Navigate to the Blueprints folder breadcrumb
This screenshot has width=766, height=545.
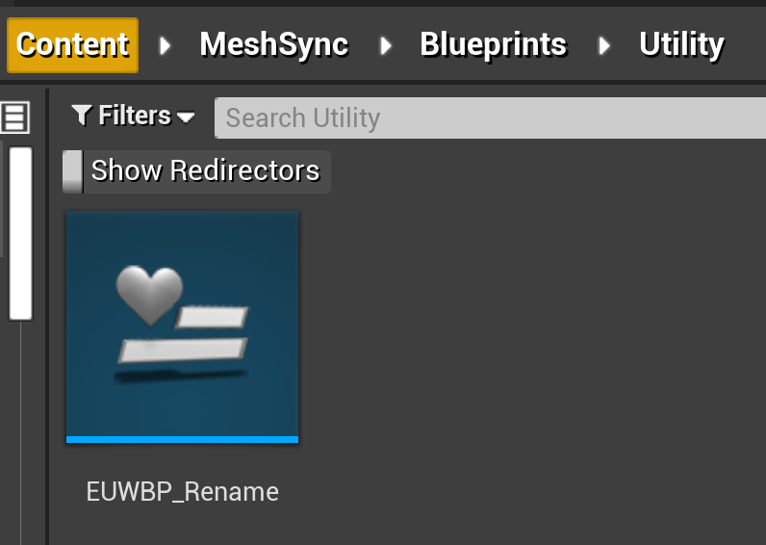point(493,45)
